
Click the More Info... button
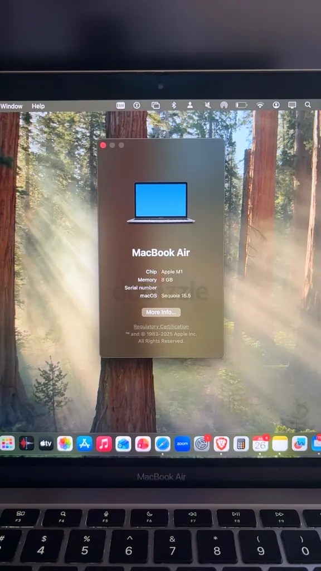[161, 312]
